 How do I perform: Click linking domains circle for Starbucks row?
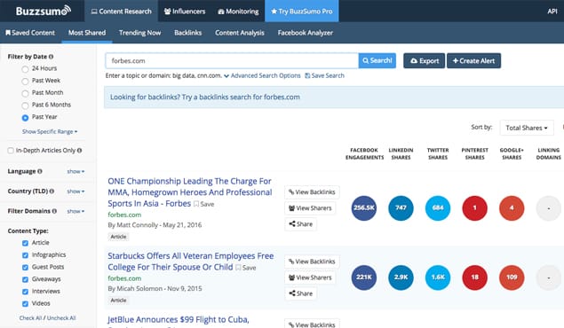coord(549,277)
